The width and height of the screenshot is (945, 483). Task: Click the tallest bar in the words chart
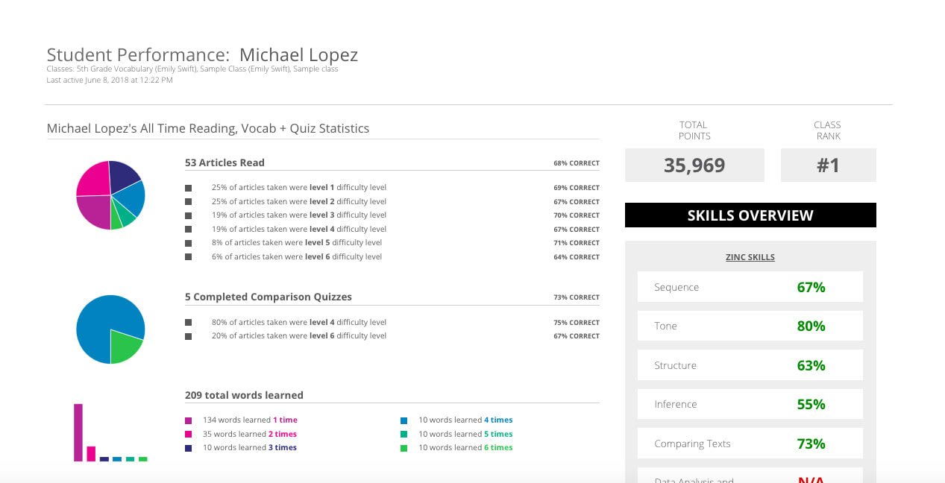(77, 432)
